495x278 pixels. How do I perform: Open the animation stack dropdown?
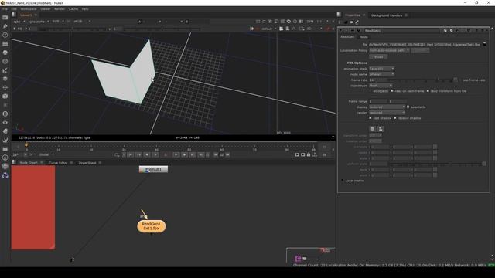coord(381,69)
